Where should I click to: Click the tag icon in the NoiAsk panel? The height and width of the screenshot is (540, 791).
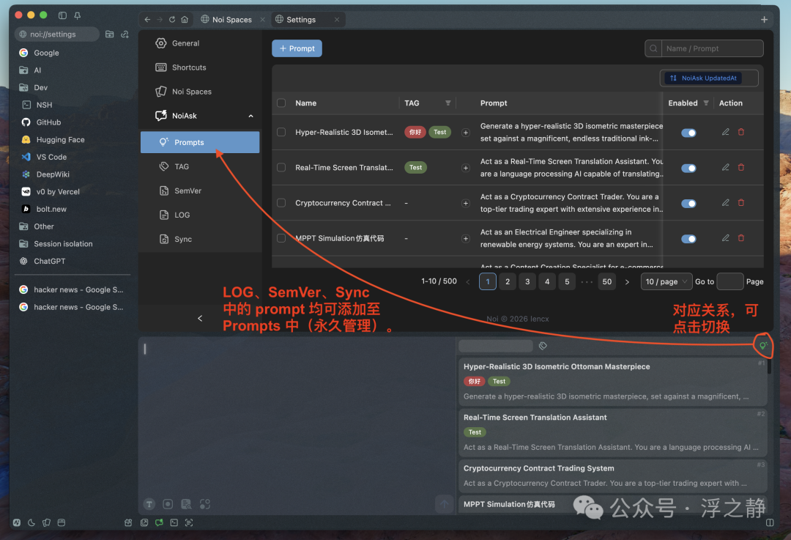(543, 346)
